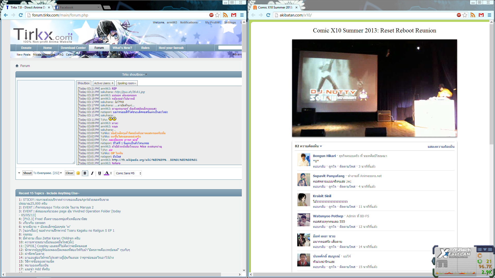Open the Spoiling room tab
495x278 pixels.
point(127,83)
